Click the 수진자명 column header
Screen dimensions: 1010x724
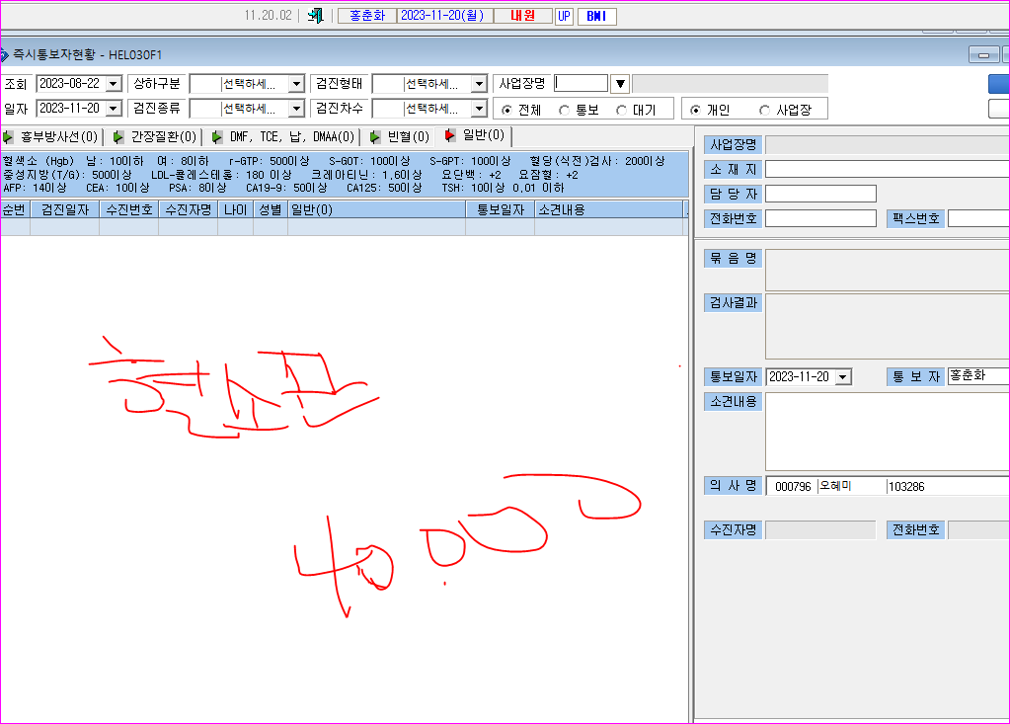189,210
